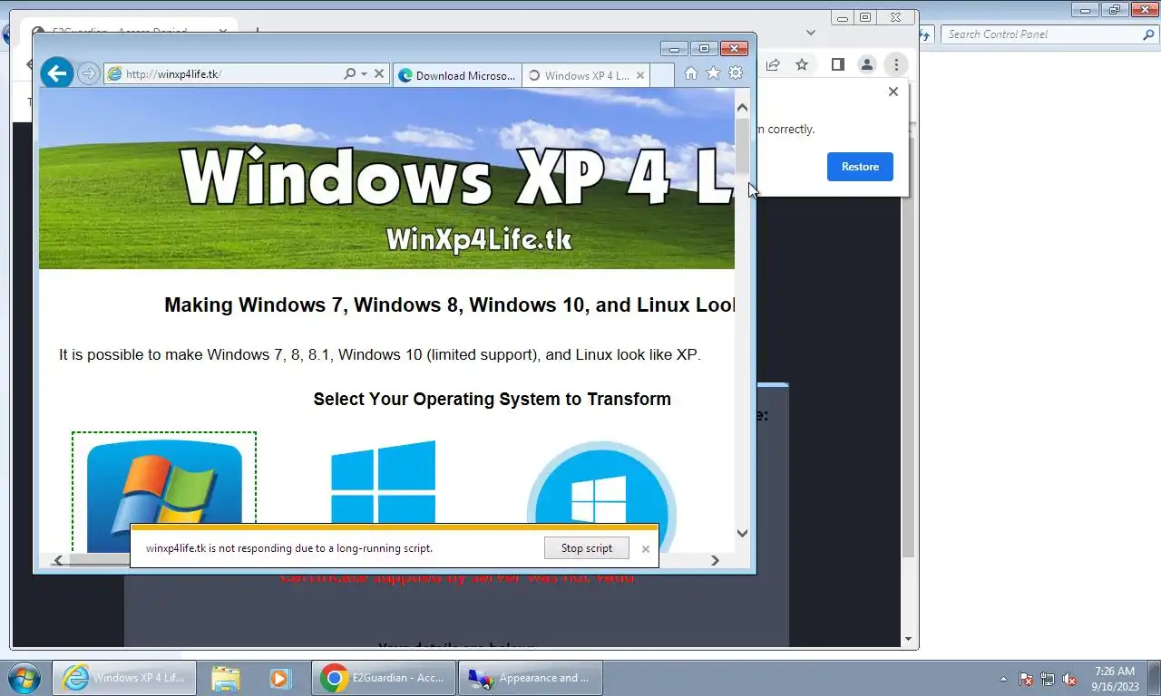Open the address bar autocomplete dropdown arrow
Viewport: 1161px width, 696px height.
coord(364,73)
